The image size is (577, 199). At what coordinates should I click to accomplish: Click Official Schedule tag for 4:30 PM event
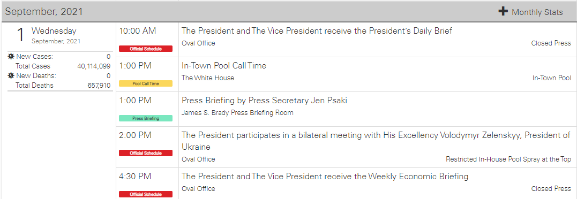pos(146,194)
